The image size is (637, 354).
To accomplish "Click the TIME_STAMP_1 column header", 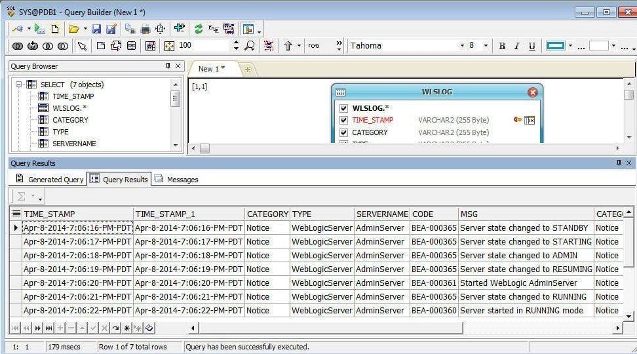I will 189,214.
